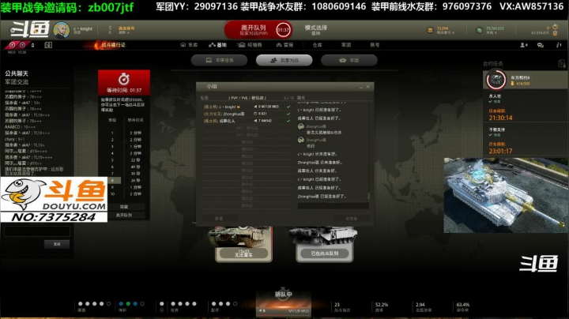Click contract mission timer 21:30:14

(x=500, y=118)
